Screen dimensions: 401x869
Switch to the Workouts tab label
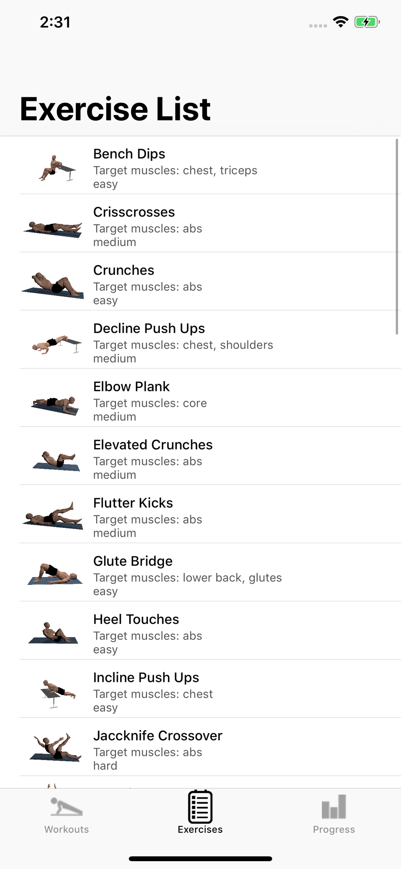click(x=66, y=829)
